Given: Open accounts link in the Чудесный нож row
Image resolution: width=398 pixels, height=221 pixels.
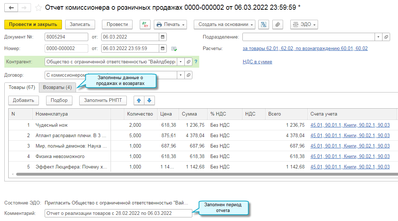Looking at the screenshot, I should click(x=350, y=125).
